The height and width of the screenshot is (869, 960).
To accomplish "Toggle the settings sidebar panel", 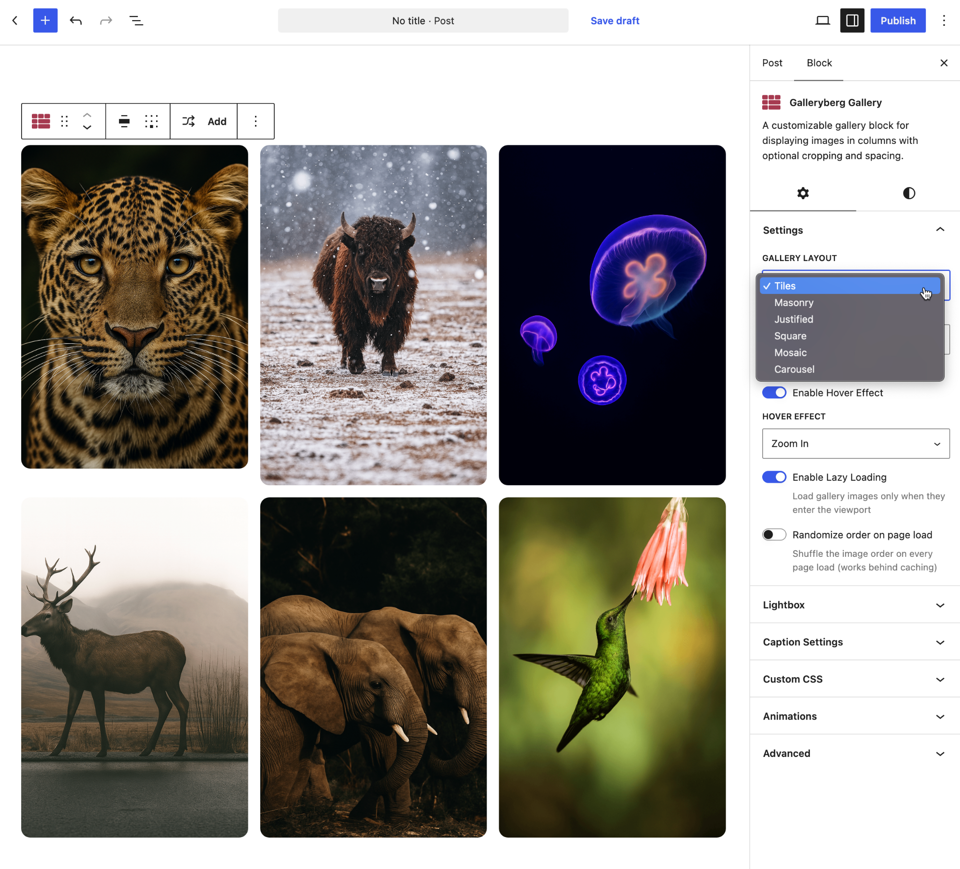I will tap(852, 21).
